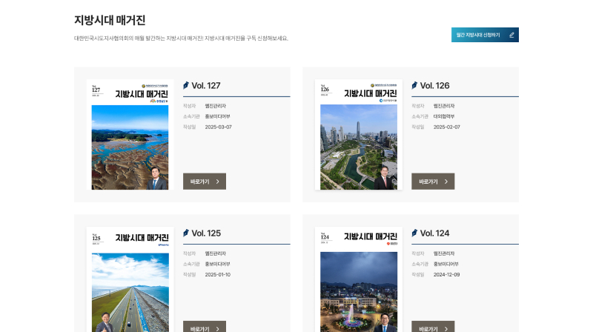Click the 월간 지방시대 신청하기 button
593x332 pixels.
pos(485,35)
